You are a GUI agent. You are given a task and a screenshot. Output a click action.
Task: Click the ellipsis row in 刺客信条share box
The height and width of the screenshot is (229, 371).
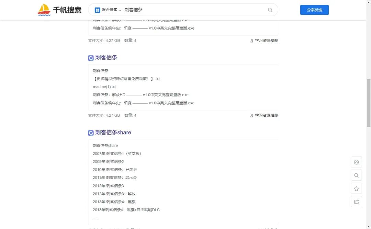(x=96, y=218)
